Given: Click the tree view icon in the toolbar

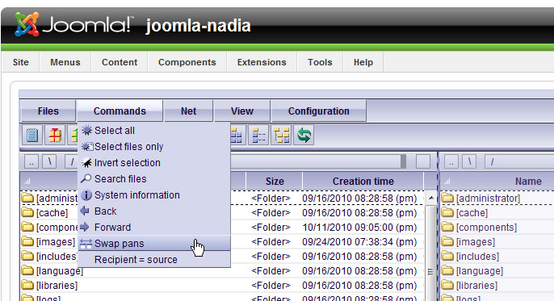Looking at the screenshot, I should coord(281,135).
